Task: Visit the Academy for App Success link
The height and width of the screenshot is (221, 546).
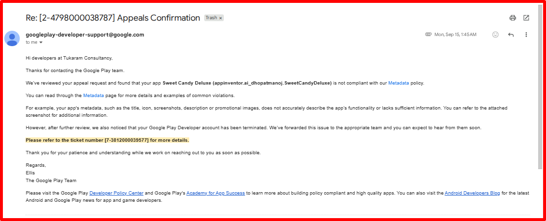Action: 216,193
